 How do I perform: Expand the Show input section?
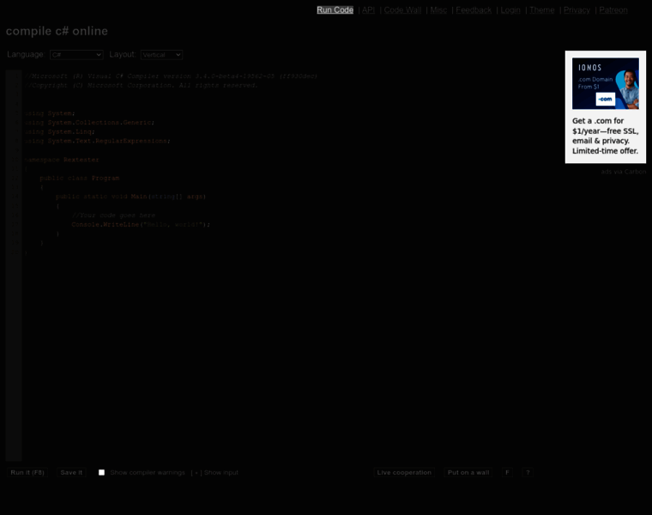click(214, 473)
